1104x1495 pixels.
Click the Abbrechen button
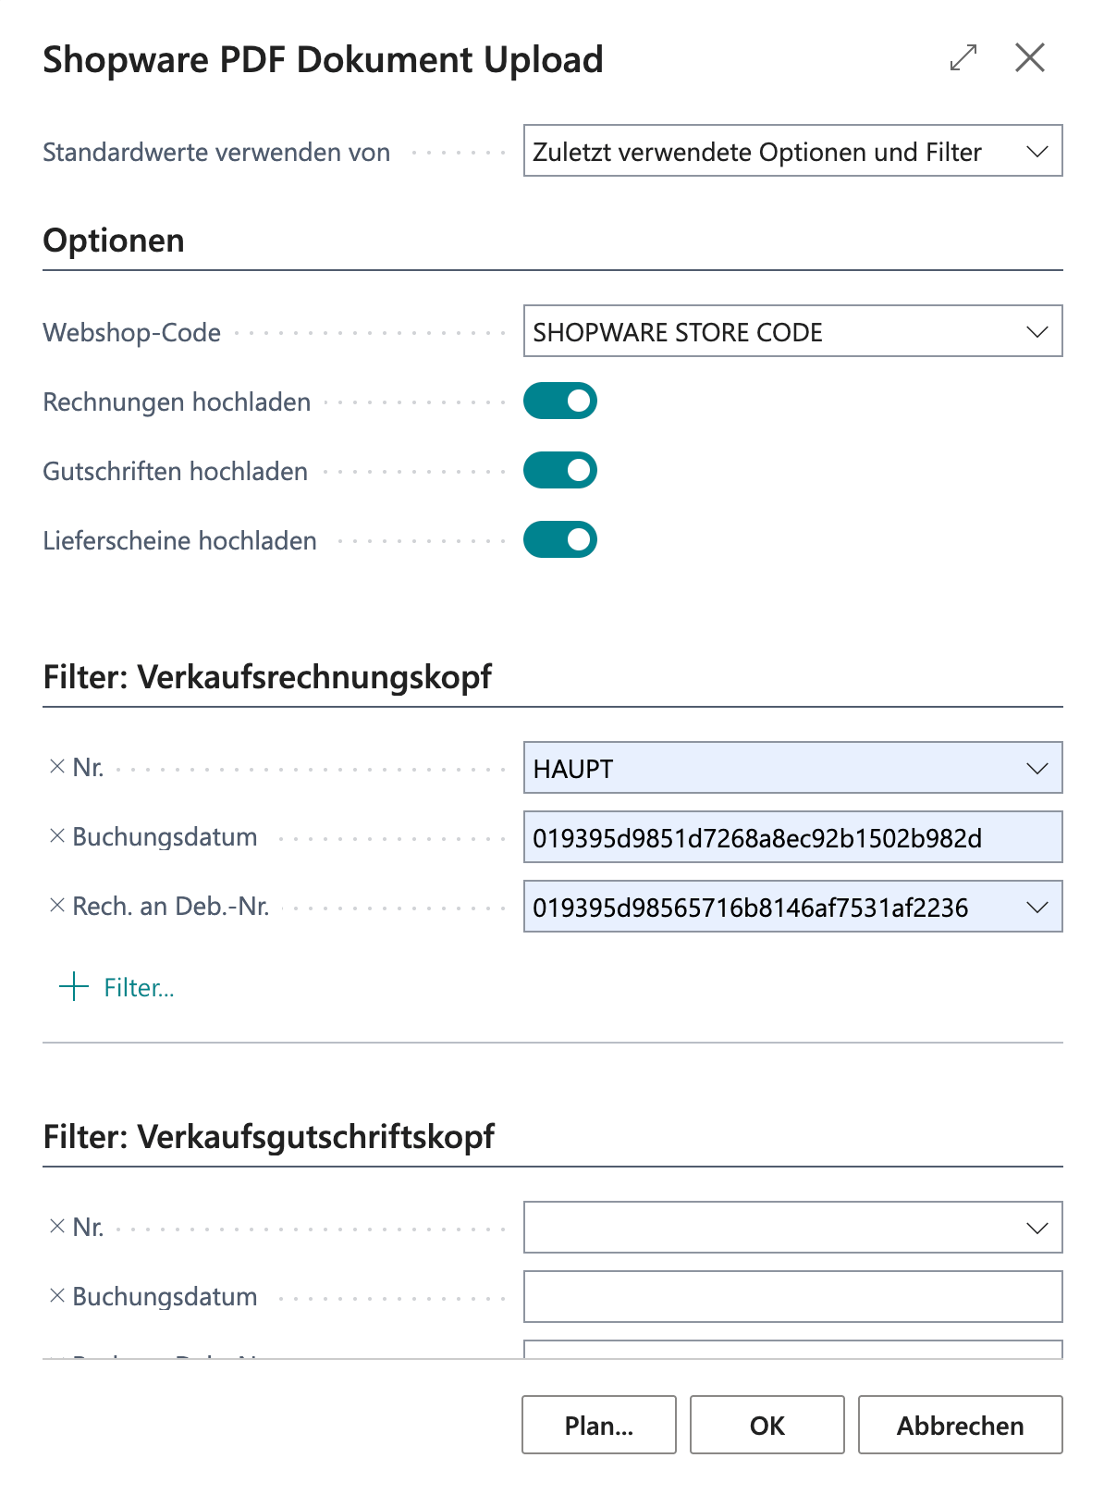pos(961,1425)
